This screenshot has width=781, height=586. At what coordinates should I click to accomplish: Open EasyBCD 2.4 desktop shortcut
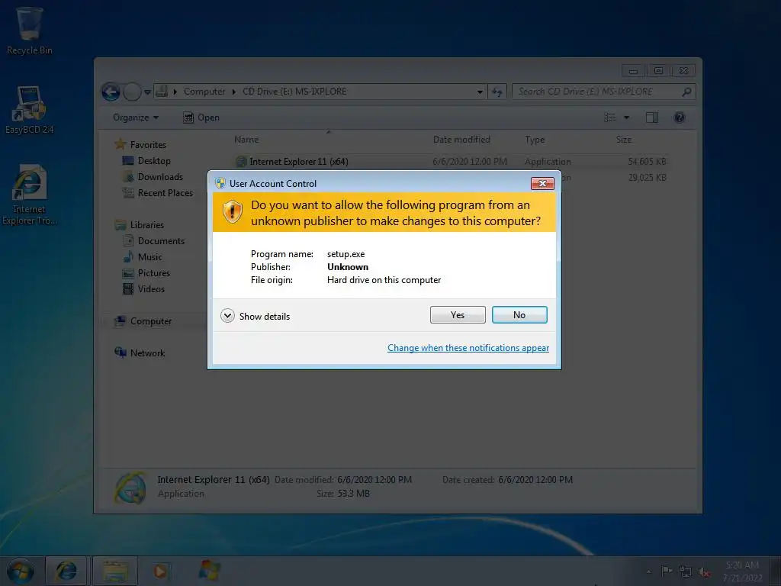tap(30, 111)
